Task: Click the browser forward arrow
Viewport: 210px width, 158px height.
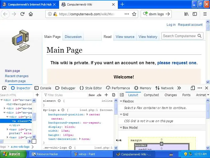Action: (x=14, y=14)
